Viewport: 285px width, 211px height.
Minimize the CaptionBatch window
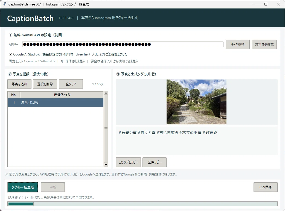tap(254, 4)
